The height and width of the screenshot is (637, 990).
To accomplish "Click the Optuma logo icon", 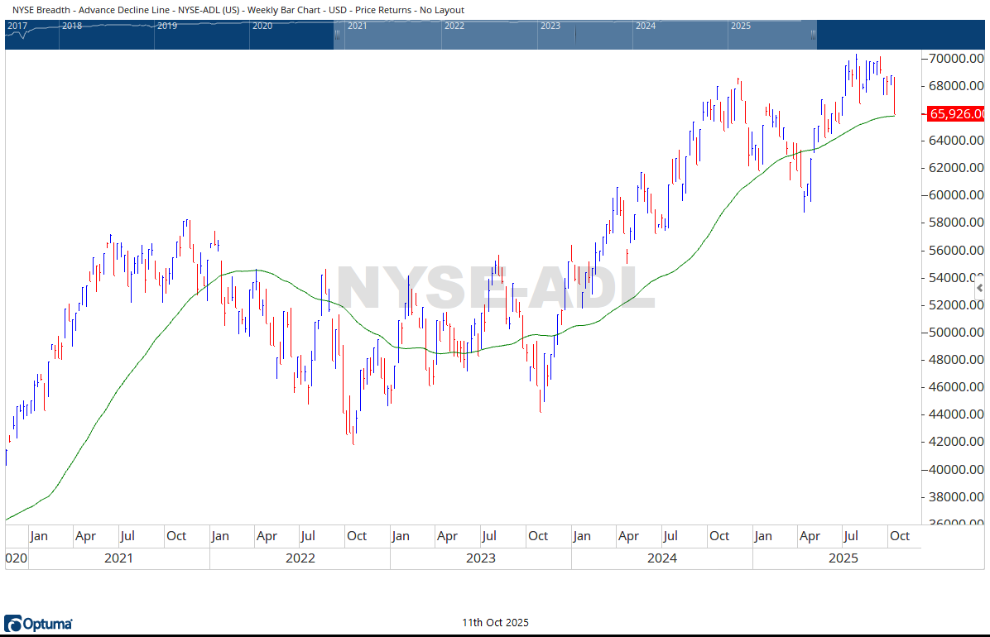I will tap(13, 623).
